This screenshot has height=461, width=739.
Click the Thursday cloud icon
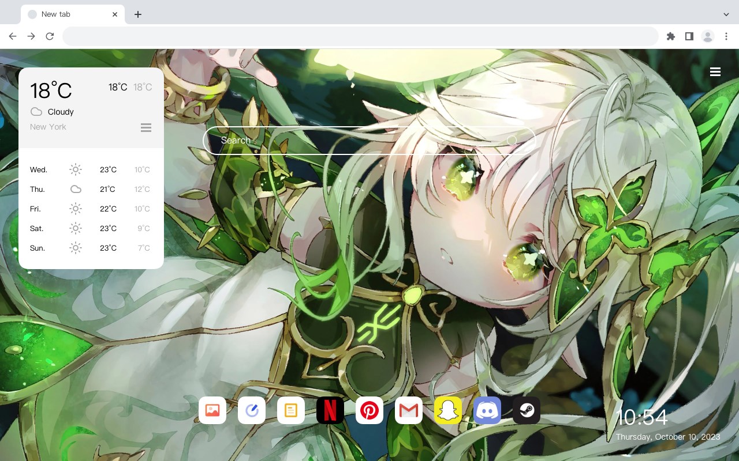(x=76, y=189)
